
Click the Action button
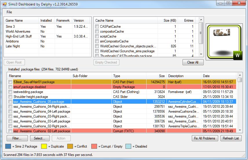pyautogui.click(x=61, y=138)
